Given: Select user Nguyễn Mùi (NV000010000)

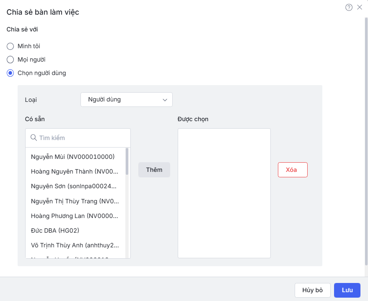Looking at the screenshot, I should [73, 157].
